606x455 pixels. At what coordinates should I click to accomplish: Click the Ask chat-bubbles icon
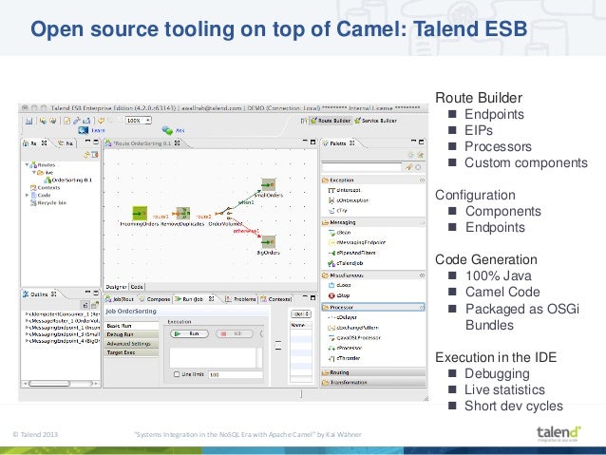167,130
